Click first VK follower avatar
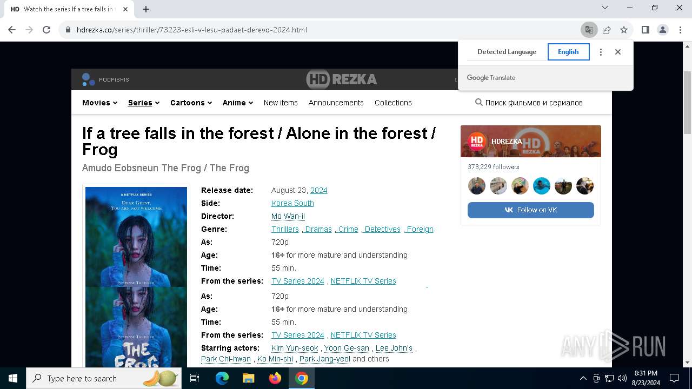The width and height of the screenshot is (692, 389). pos(477,186)
